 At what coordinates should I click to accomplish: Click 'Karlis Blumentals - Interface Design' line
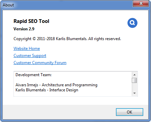tap(47, 90)
